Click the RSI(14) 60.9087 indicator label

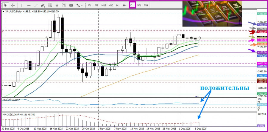[x=11, y=100]
